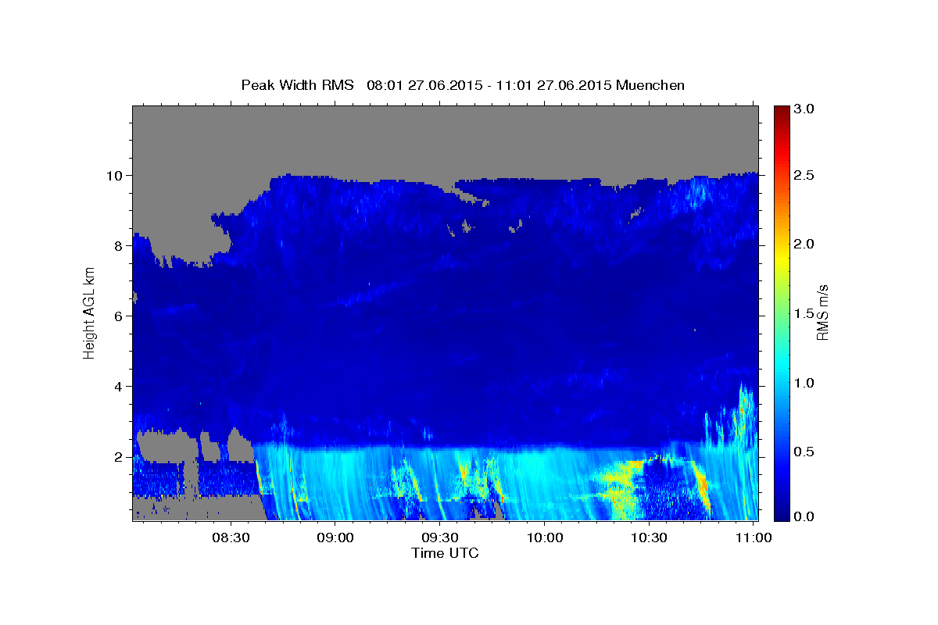This screenshot has width=938, height=625.
Task: Click the 'RMS m/s' colorbar label
Action: tap(822, 313)
